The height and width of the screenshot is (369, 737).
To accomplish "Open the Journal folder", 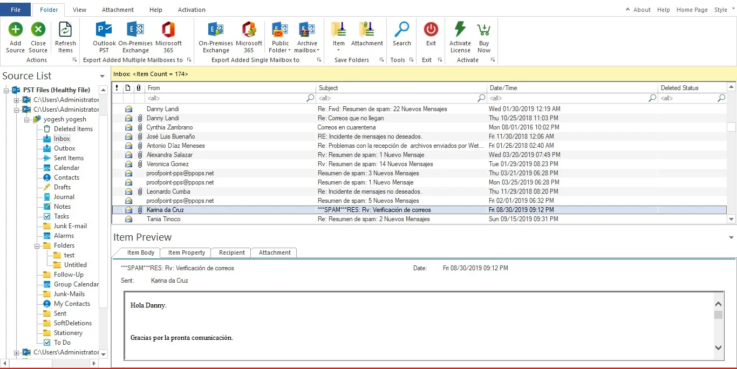I will click(64, 197).
